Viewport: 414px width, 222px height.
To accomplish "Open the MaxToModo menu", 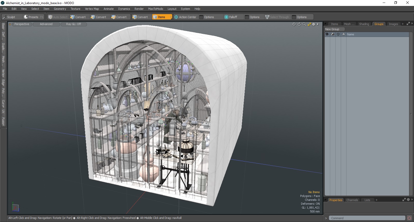I will point(156,9).
